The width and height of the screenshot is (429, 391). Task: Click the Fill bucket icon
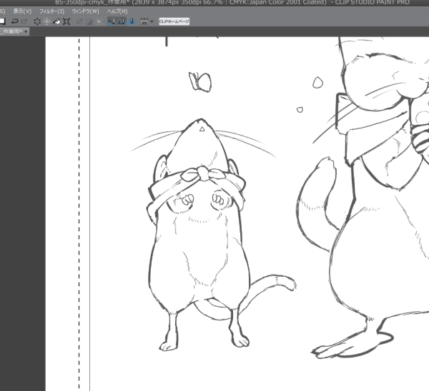[56, 21]
